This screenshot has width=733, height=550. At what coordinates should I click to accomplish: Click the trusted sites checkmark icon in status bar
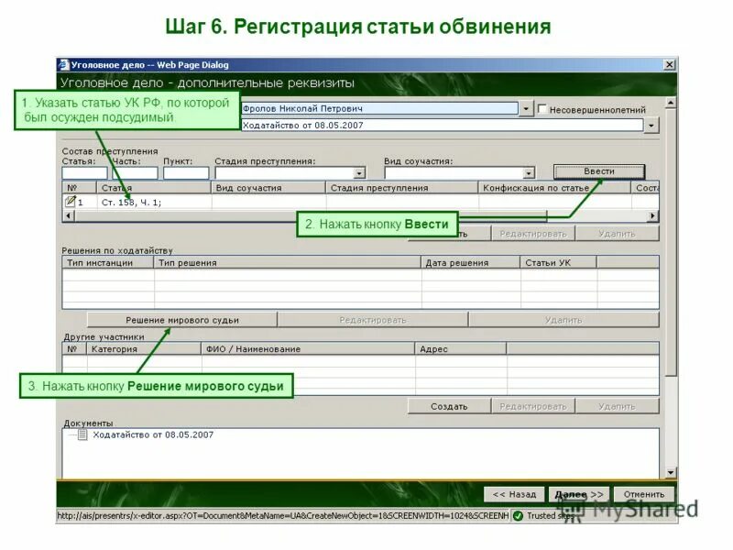coord(519,515)
